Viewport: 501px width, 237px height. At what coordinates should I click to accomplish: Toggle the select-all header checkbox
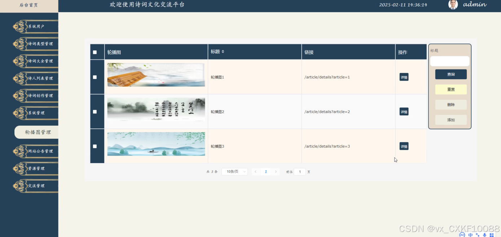coord(95,52)
